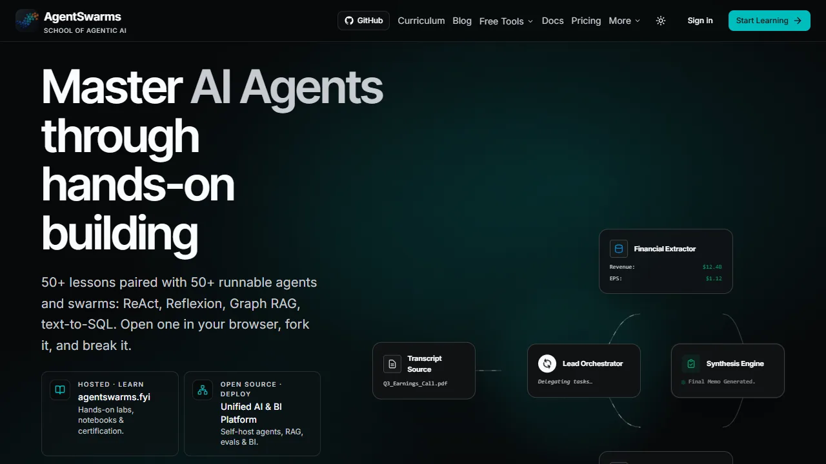Click the Delegating tasks status text
This screenshot has width=826, height=464.
pos(565,382)
